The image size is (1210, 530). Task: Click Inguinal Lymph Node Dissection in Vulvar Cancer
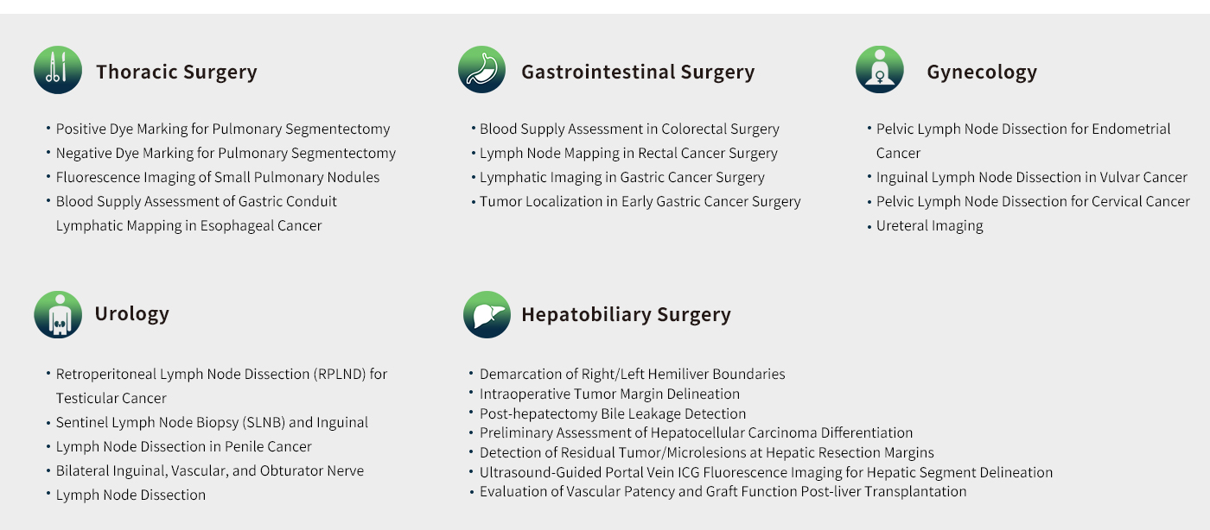[x=1032, y=177]
